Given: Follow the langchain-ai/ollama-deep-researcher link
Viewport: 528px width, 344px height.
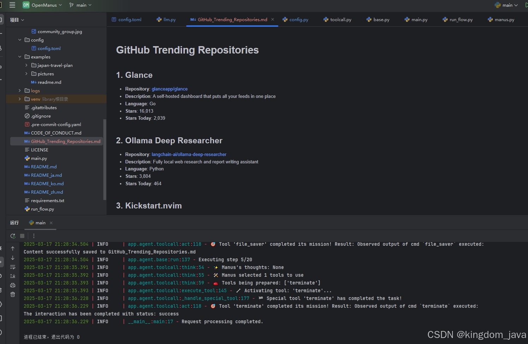Looking at the screenshot, I should point(189,155).
